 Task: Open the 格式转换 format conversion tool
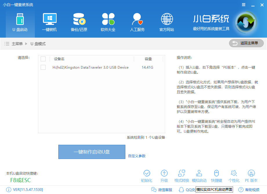(x=181, y=175)
